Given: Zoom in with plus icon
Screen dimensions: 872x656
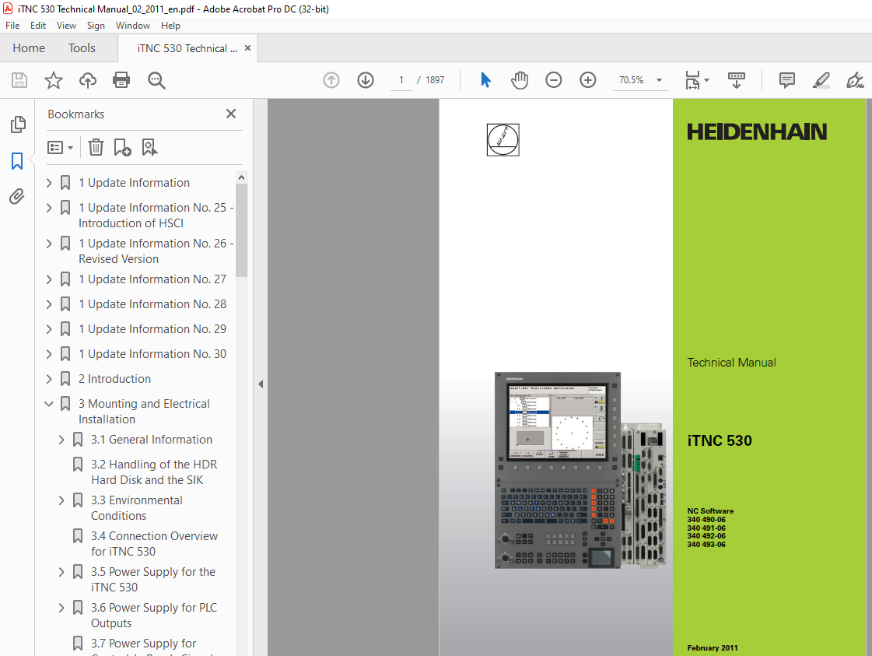Looking at the screenshot, I should [588, 80].
